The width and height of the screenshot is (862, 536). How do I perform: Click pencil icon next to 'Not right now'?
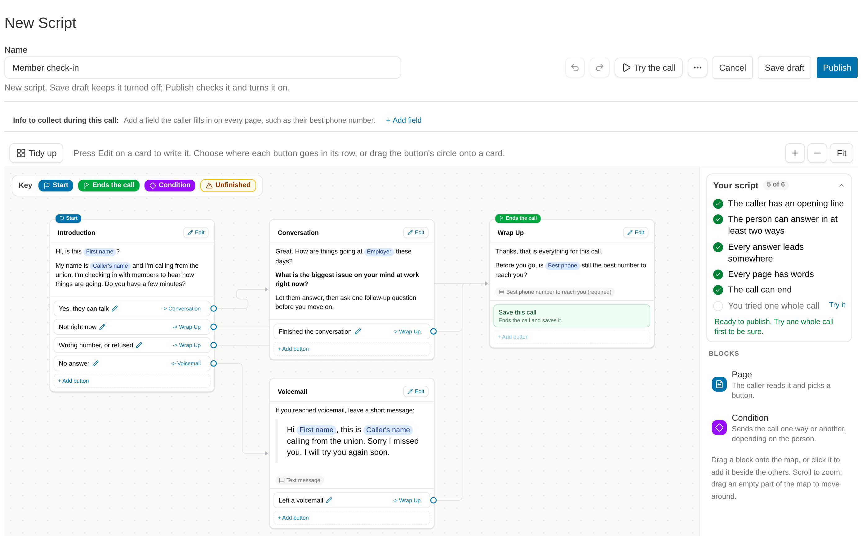[102, 327]
